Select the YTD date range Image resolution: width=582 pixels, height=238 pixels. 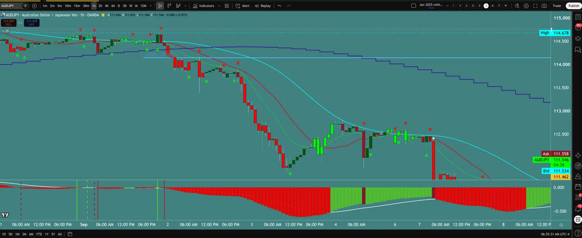click(x=39, y=234)
